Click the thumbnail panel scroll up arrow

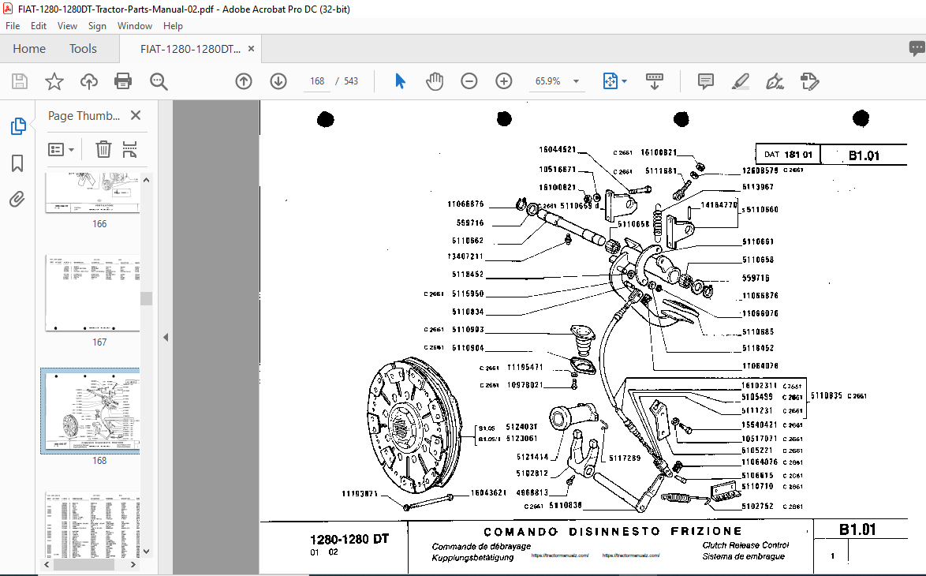point(147,180)
